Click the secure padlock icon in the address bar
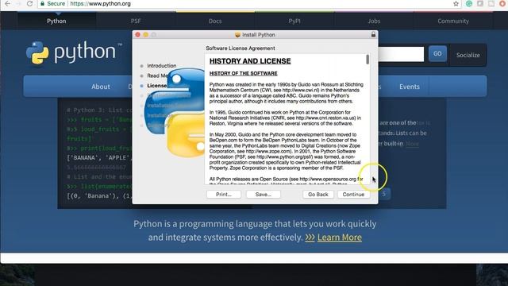The image size is (508, 286). [x=42, y=3]
